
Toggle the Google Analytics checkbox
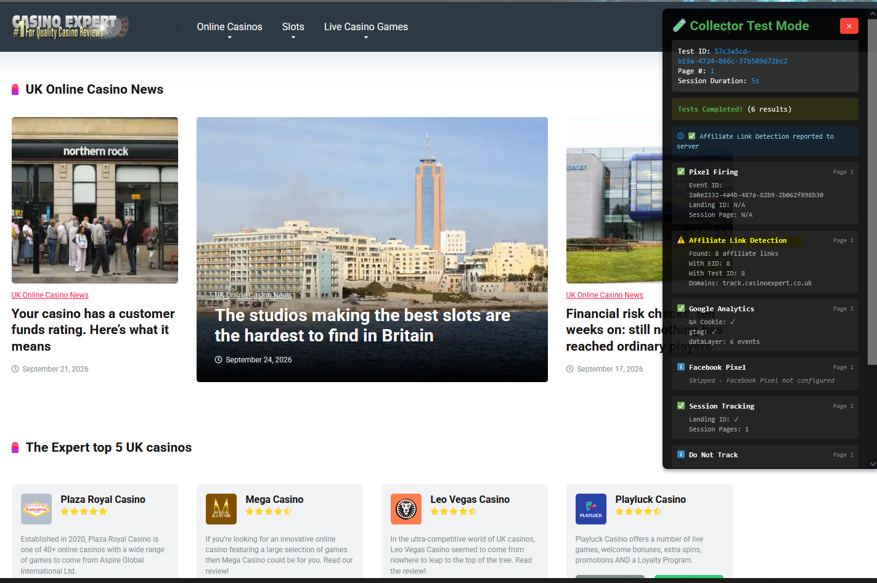coord(681,308)
